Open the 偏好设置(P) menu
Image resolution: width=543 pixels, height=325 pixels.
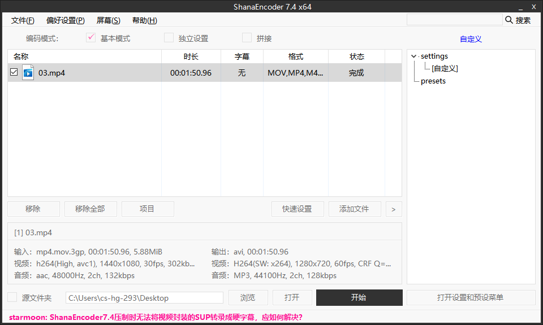66,20
